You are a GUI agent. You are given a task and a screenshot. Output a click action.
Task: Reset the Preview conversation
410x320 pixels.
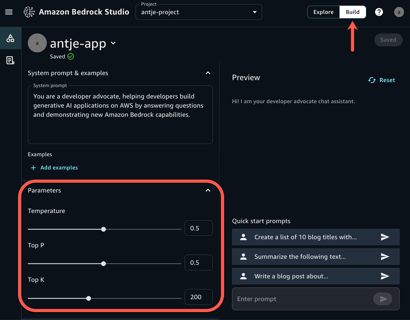coord(387,80)
